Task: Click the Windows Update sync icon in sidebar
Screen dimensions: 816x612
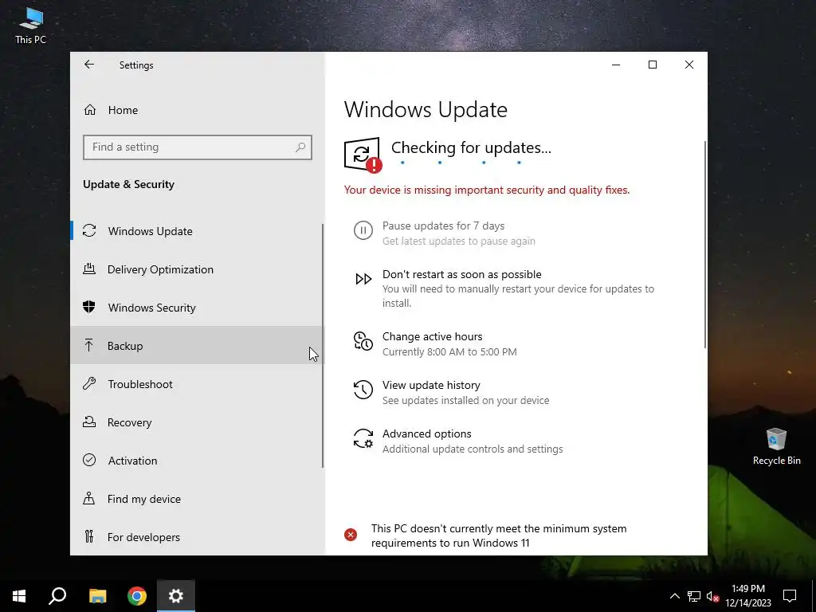Action: (x=89, y=230)
